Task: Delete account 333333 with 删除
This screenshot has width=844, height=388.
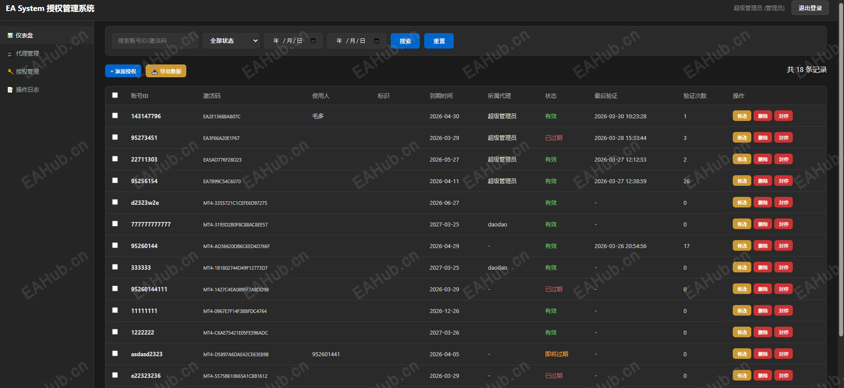Action: tap(763, 267)
